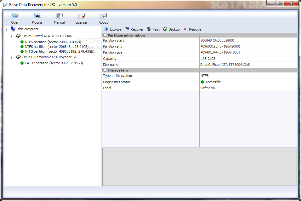Collapse the Partition information section
Screen dimensions: 301x201
pyautogui.click(x=105, y=35)
